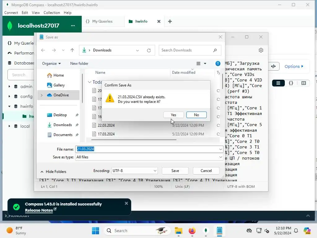Open View menu in MongoDB Compass
Viewport: 317px width, 238px height.
[x=36, y=12]
